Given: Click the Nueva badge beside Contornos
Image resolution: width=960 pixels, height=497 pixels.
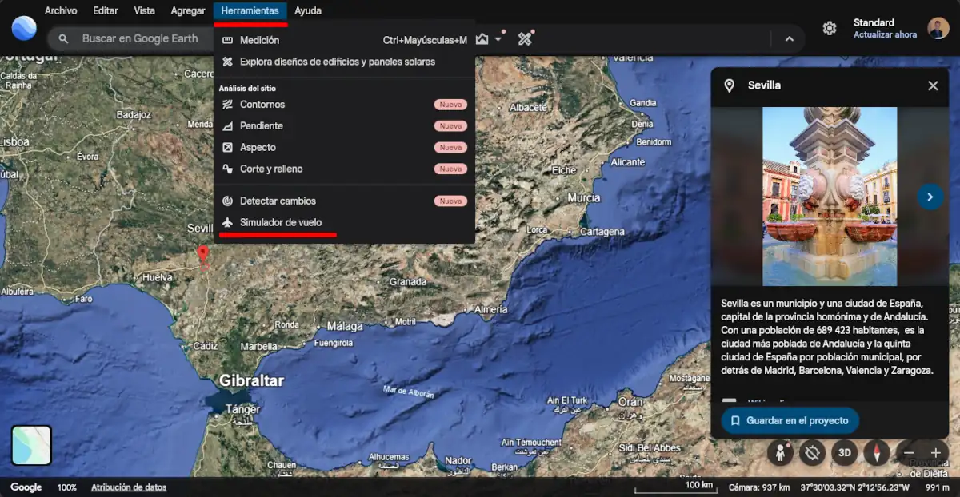Looking at the screenshot, I should click(x=450, y=105).
